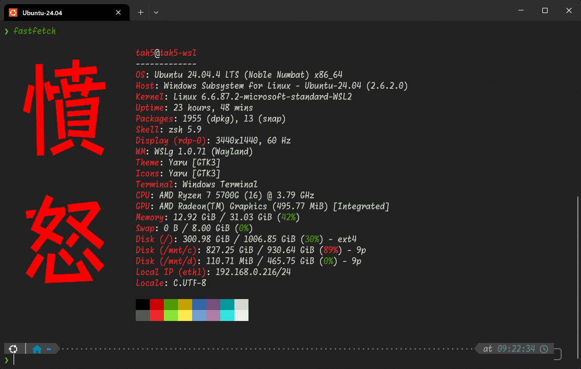
Task: Click the Uptime 23 hours line
Action: point(194,108)
